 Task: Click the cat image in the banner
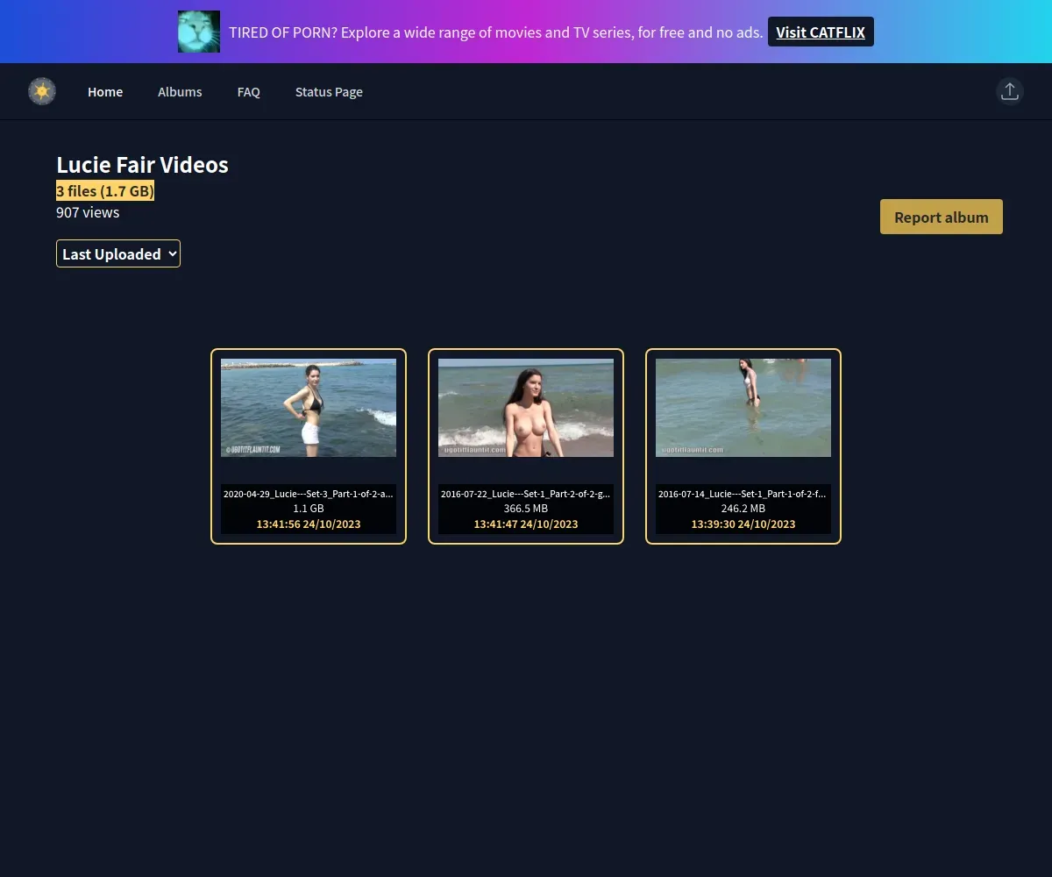pyautogui.click(x=199, y=32)
